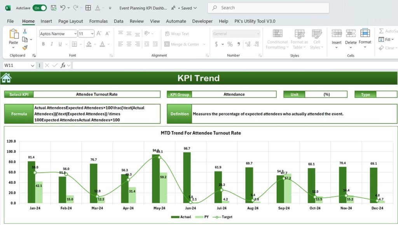Click the Font Color A swatch
Viewport: 398px width, 225px height.
[102, 44]
